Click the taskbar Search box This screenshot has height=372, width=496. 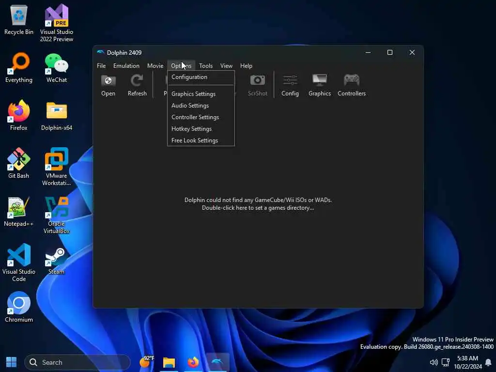click(77, 362)
